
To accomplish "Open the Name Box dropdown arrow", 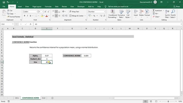I will click(x=13, y=24).
